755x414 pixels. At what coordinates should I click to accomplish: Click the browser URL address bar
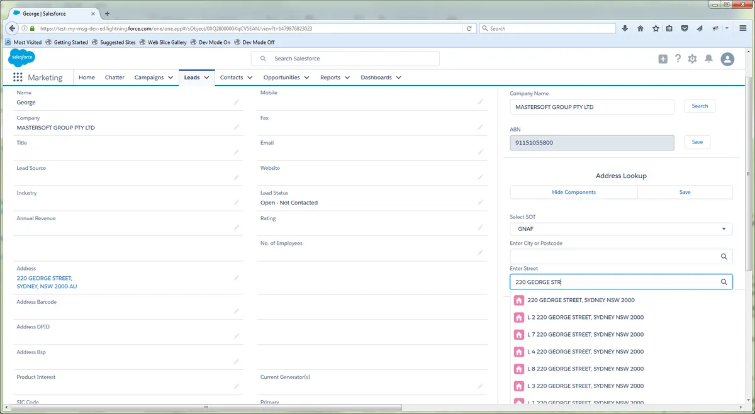(249, 28)
